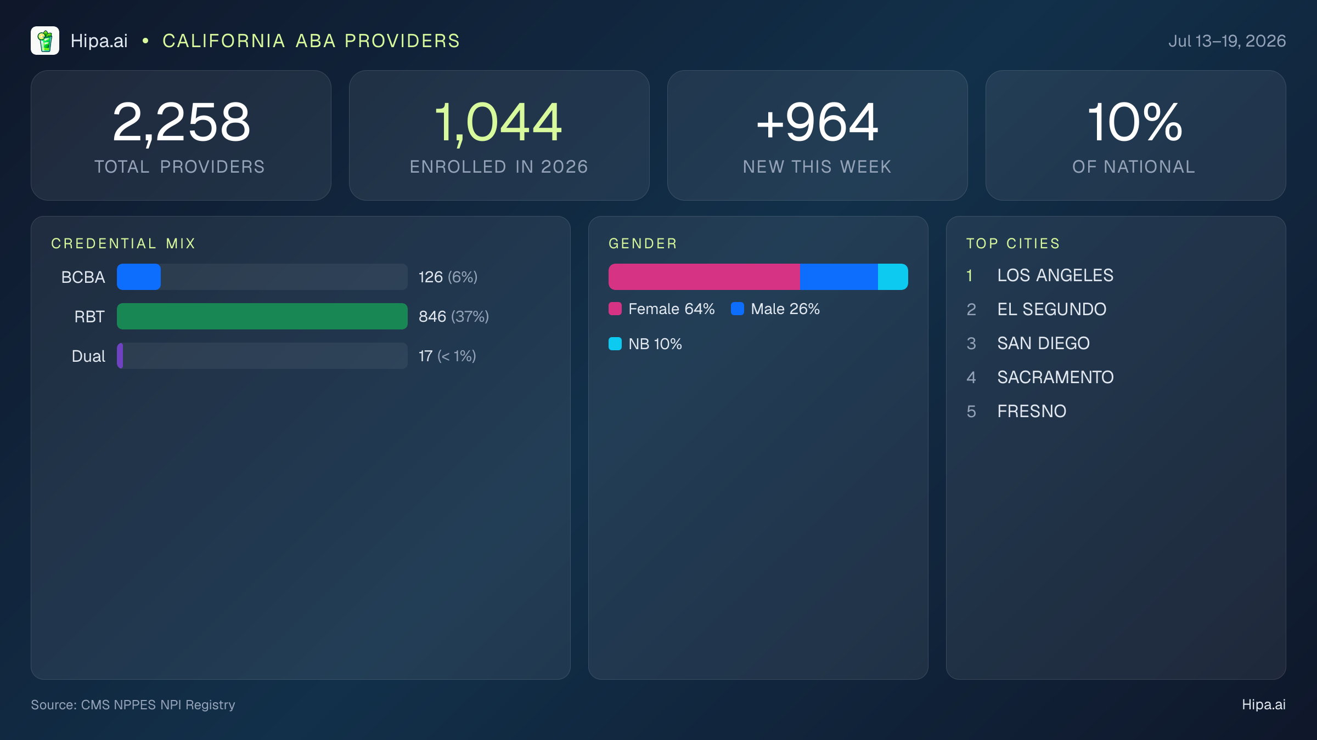The height and width of the screenshot is (740, 1317).
Task: Click the Credential Mix heading
Action: click(x=123, y=243)
